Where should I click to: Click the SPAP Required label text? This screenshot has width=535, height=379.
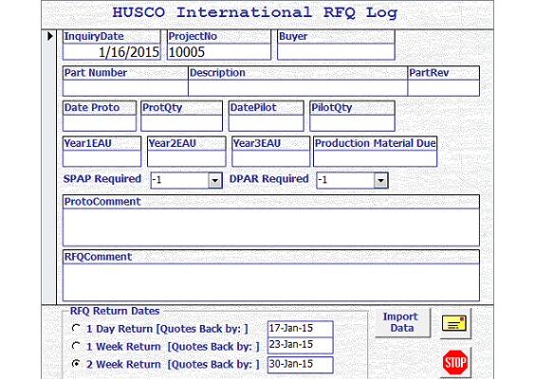[102, 179]
